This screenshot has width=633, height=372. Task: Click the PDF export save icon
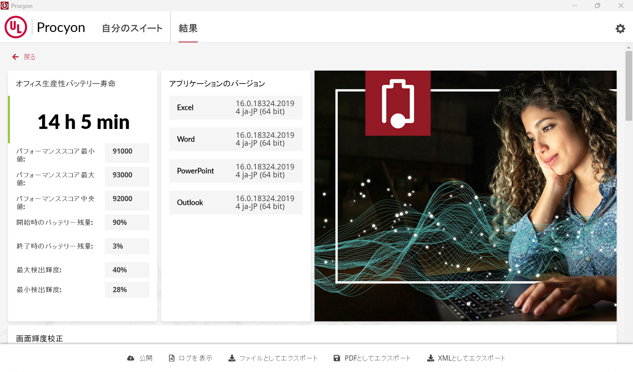click(337, 358)
